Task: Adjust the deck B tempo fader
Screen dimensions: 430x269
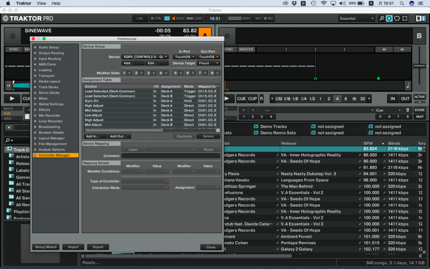Action: (x=419, y=66)
